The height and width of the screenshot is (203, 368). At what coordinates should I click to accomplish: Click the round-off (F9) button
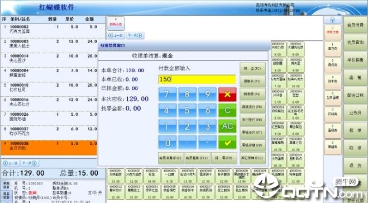(x=224, y=158)
